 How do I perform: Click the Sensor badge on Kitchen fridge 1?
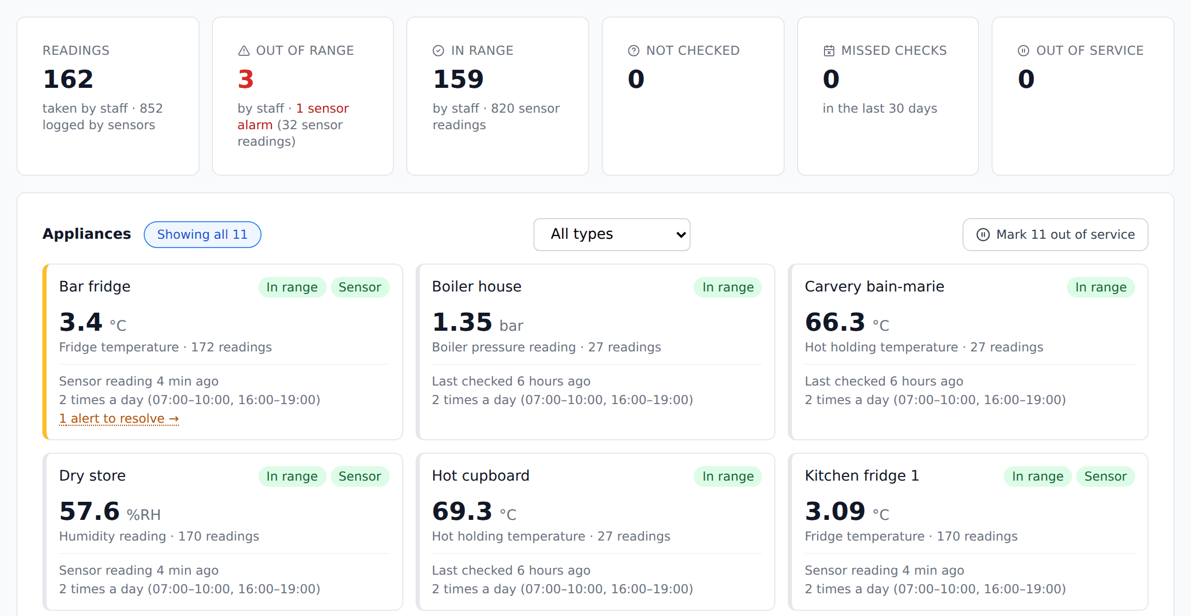[x=1105, y=476]
